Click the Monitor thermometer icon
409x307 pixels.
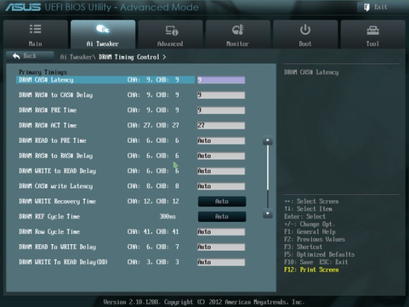point(238,30)
